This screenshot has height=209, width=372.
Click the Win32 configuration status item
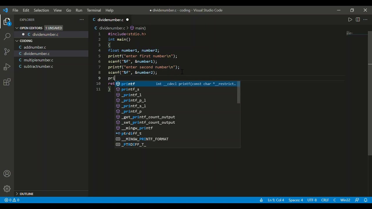click(345, 200)
